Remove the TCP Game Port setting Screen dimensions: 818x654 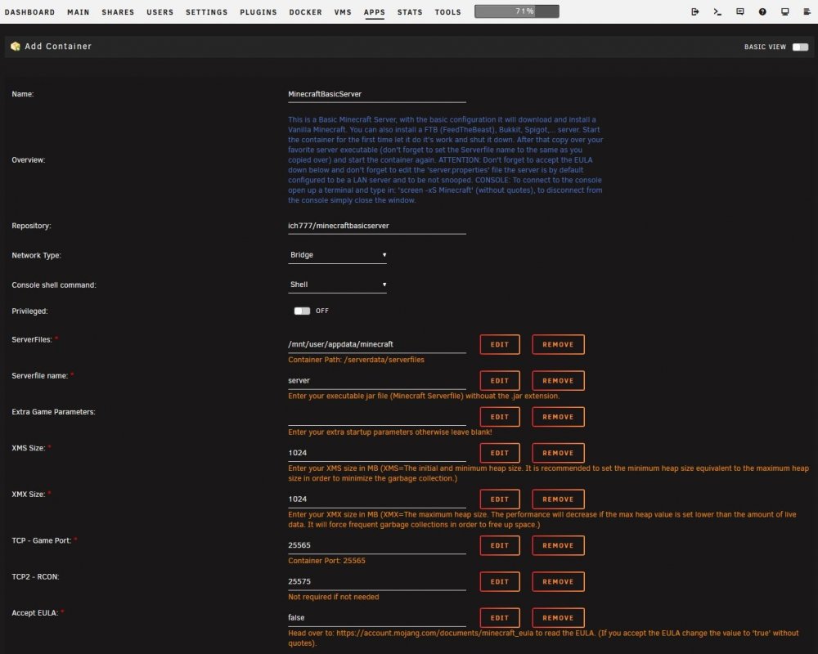558,545
